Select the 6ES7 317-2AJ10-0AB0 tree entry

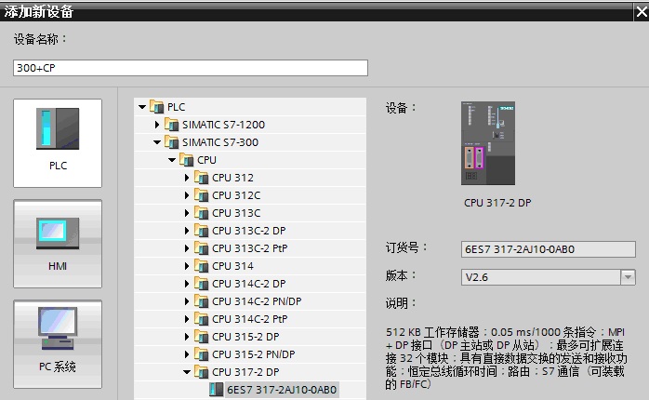(x=282, y=390)
